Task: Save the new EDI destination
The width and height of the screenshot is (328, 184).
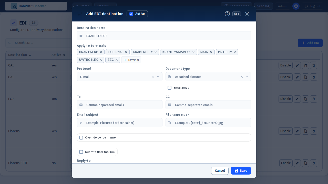Action: pos(241,171)
